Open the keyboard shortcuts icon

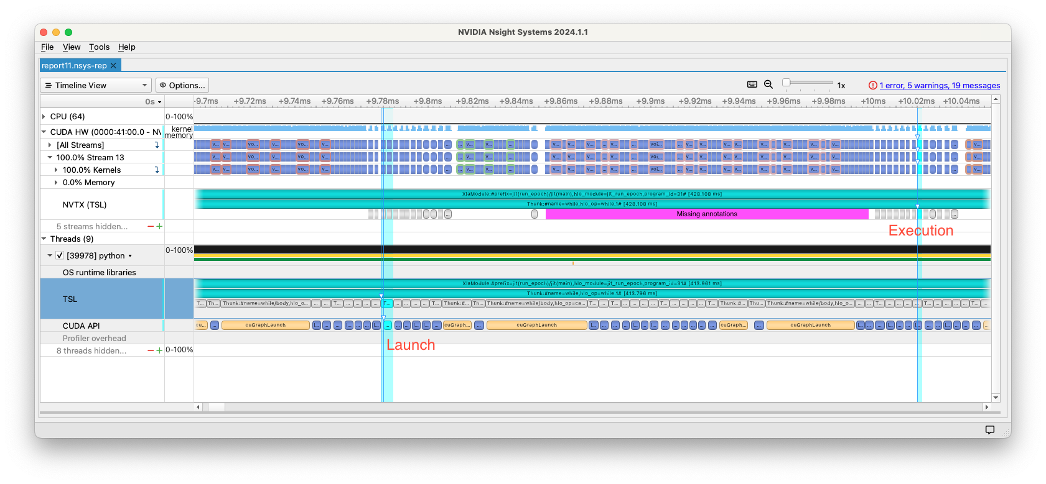(x=752, y=84)
